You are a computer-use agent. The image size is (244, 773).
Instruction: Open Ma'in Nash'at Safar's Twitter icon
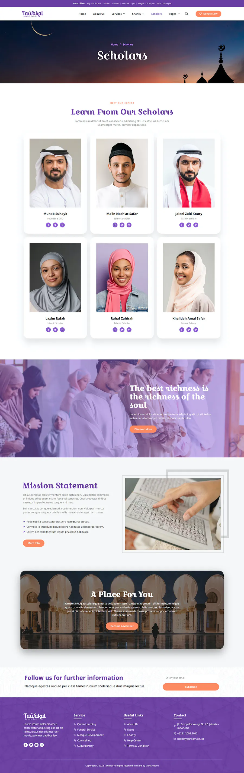coord(122,225)
